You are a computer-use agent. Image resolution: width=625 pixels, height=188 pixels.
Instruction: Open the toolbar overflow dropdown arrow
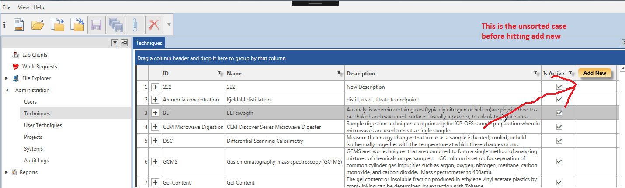[169, 24]
